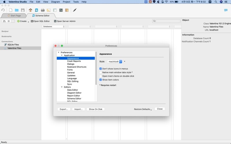Image resolution: width=231 pixels, height=144 pixels.
Task: Select Diagram Editor in Preferences tree
Action: coord(74,93)
